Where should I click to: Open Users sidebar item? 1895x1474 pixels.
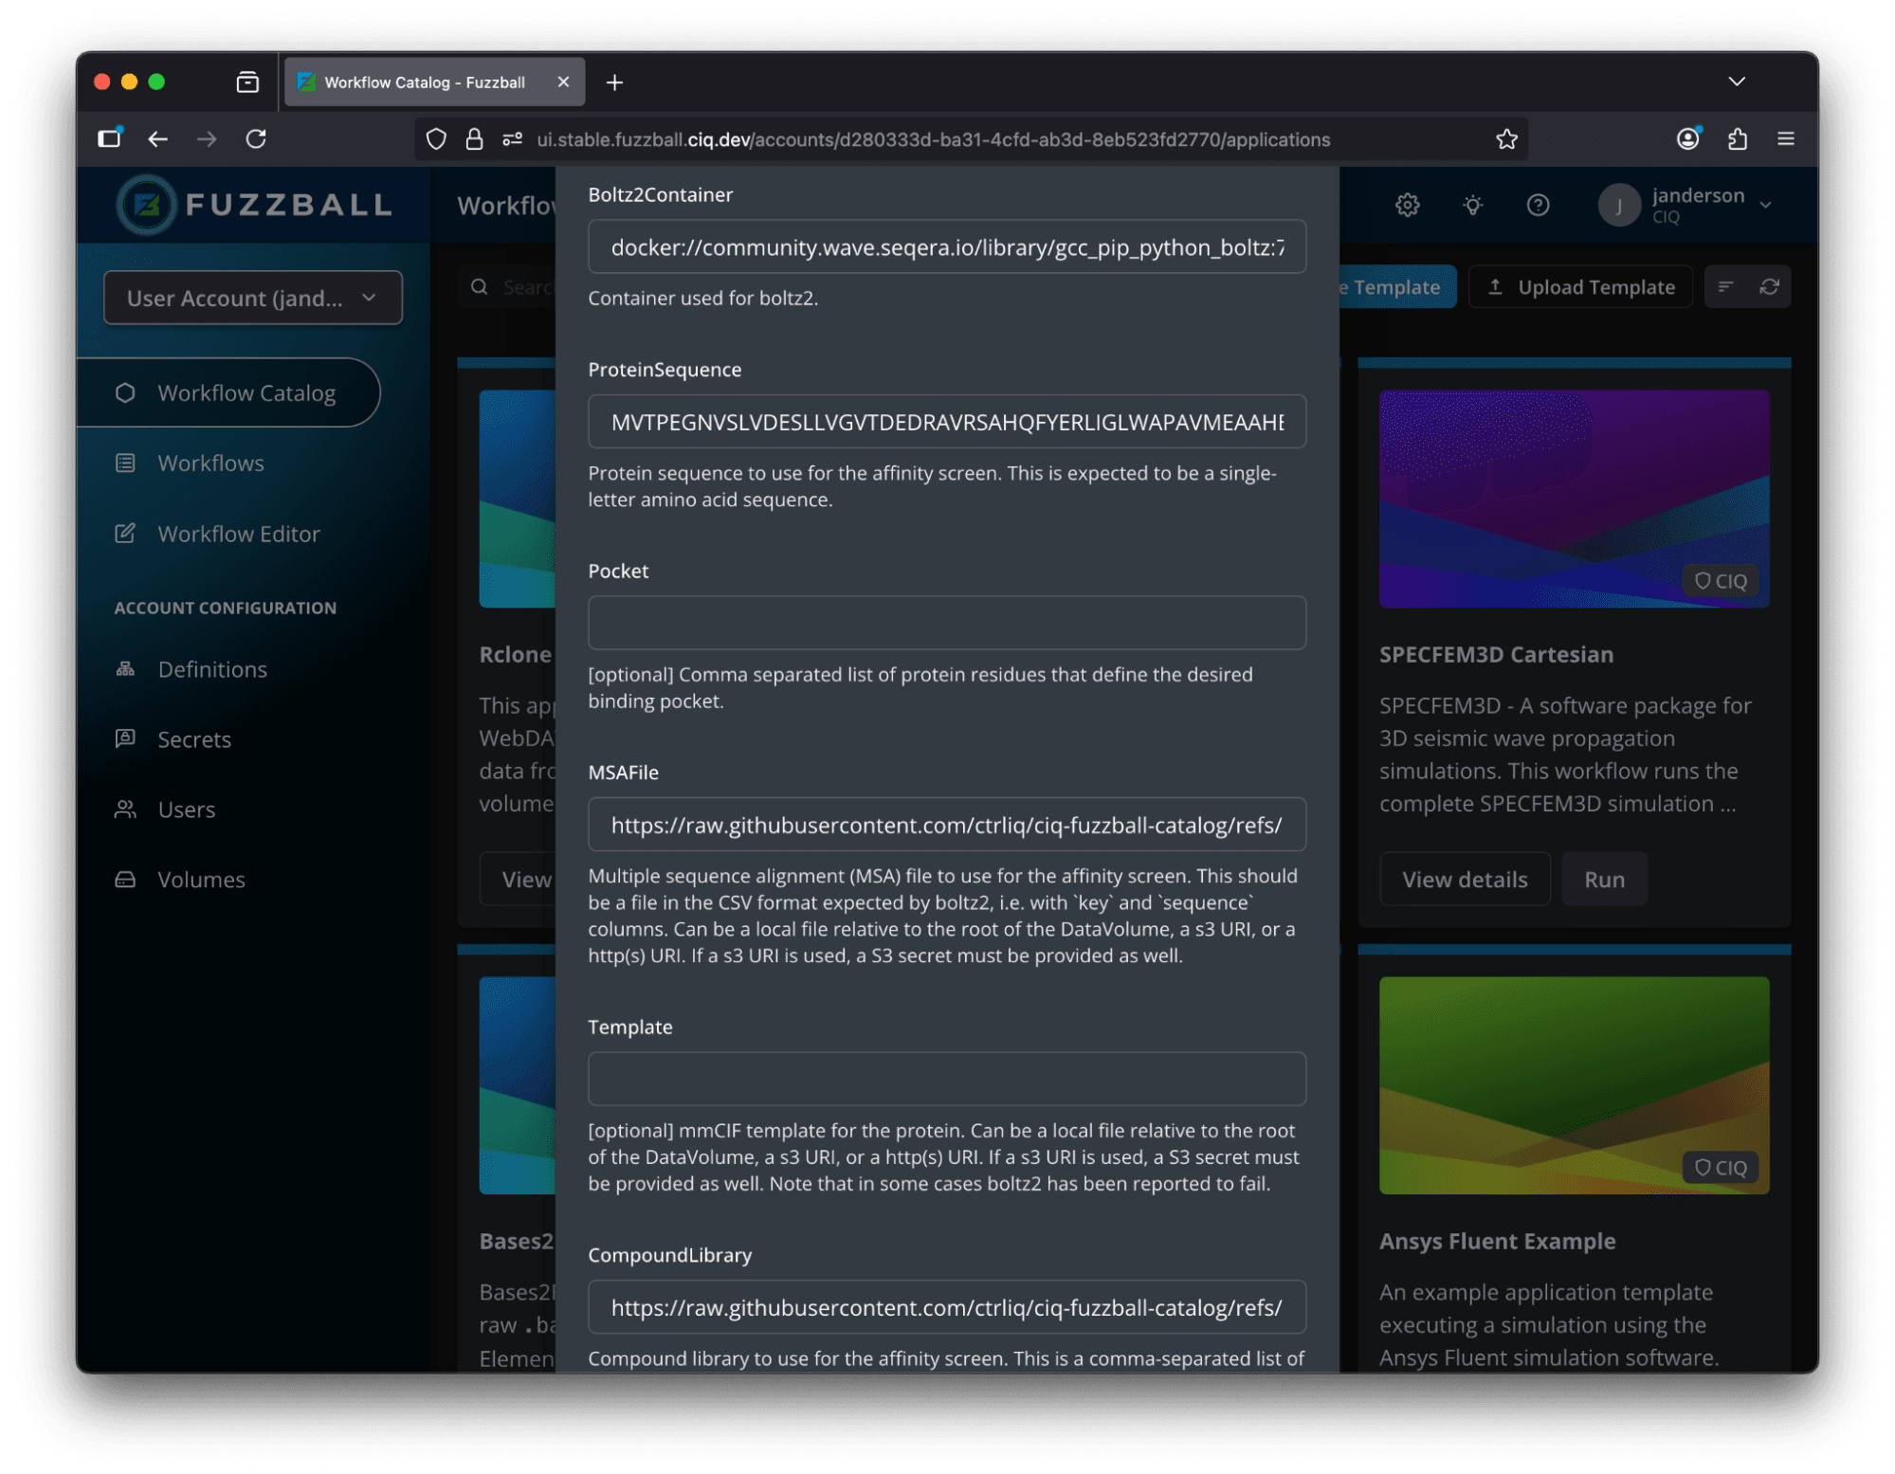point(187,810)
